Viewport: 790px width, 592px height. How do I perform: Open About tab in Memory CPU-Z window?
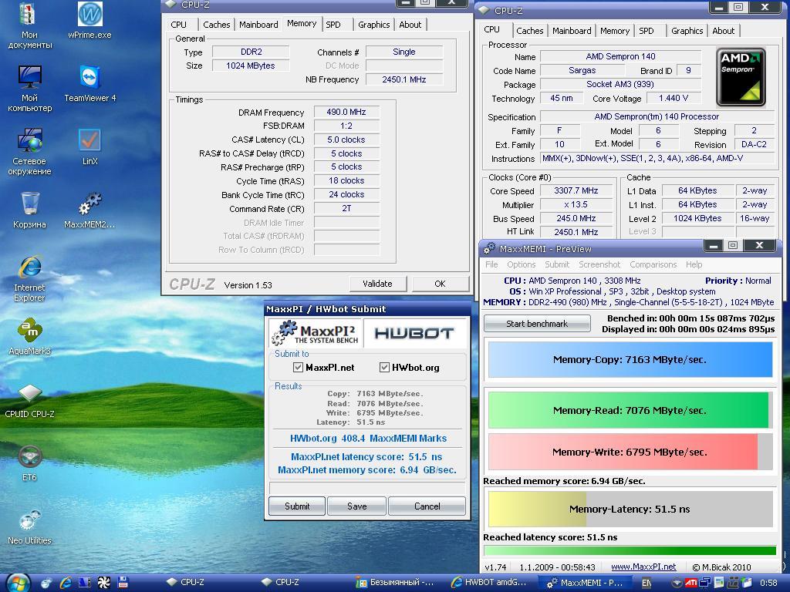(410, 25)
